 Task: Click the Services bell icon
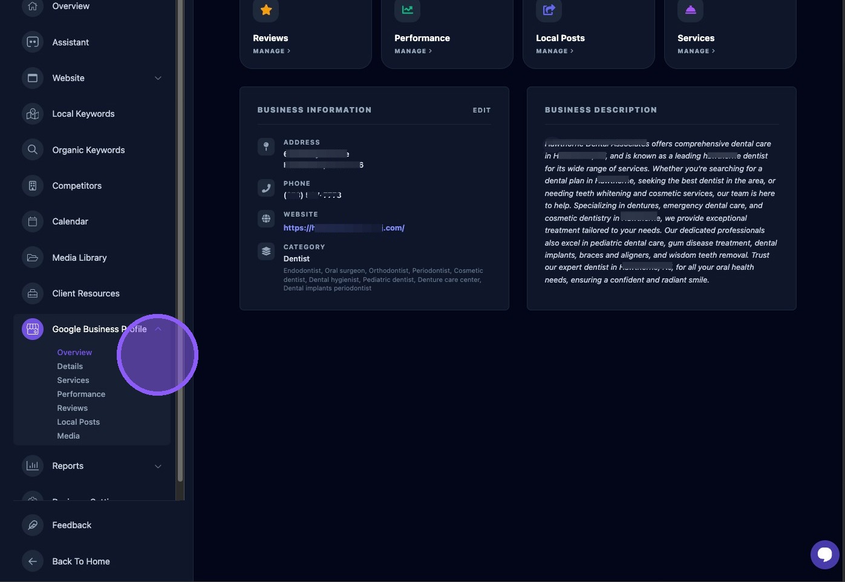[691, 10]
